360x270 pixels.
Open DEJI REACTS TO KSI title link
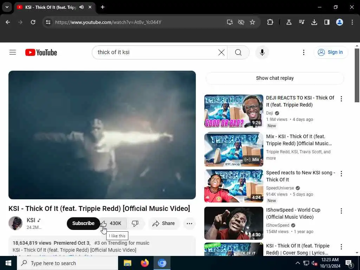pos(300,101)
